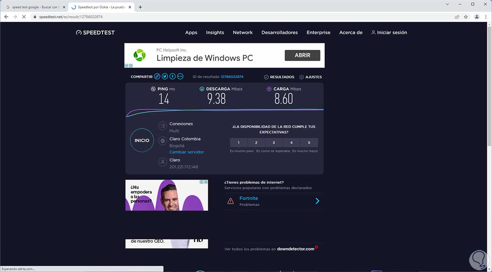The height and width of the screenshot is (272, 492).
Task: Click the Iniciar sesión user icon
Action: 373,32
